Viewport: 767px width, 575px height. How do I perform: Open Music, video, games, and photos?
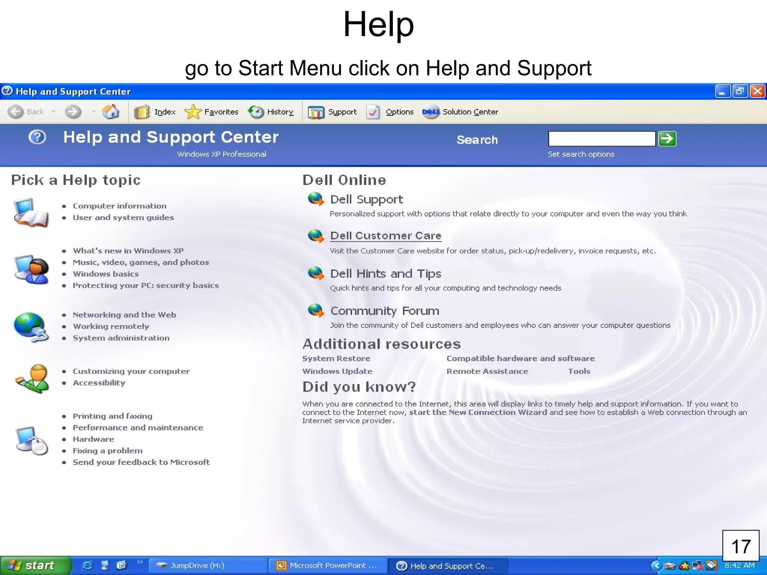point(141,262)
